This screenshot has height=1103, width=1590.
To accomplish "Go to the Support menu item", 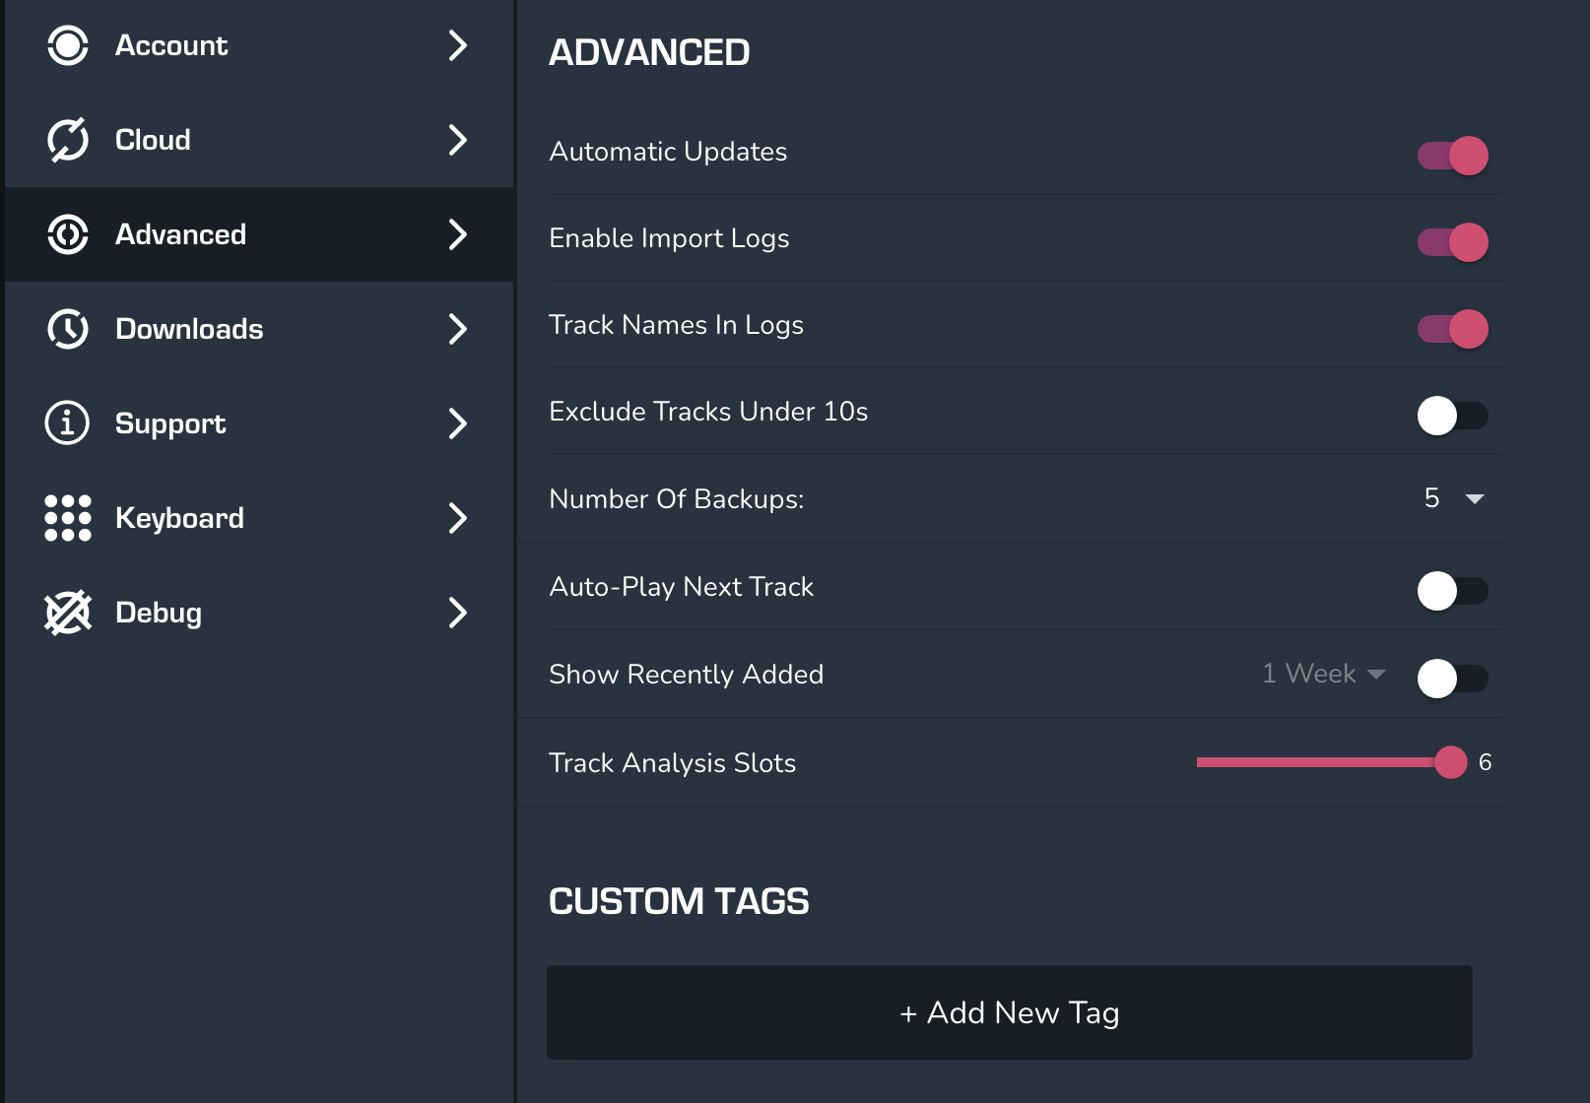I will pyautogui.click(x=170, y=423).
